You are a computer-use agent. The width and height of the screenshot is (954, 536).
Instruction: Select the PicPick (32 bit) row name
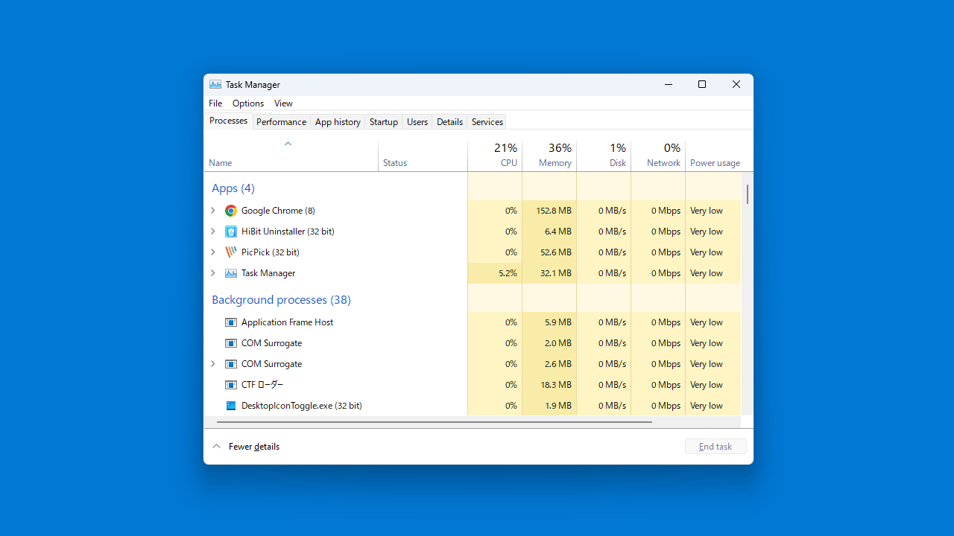click(271, 252)
